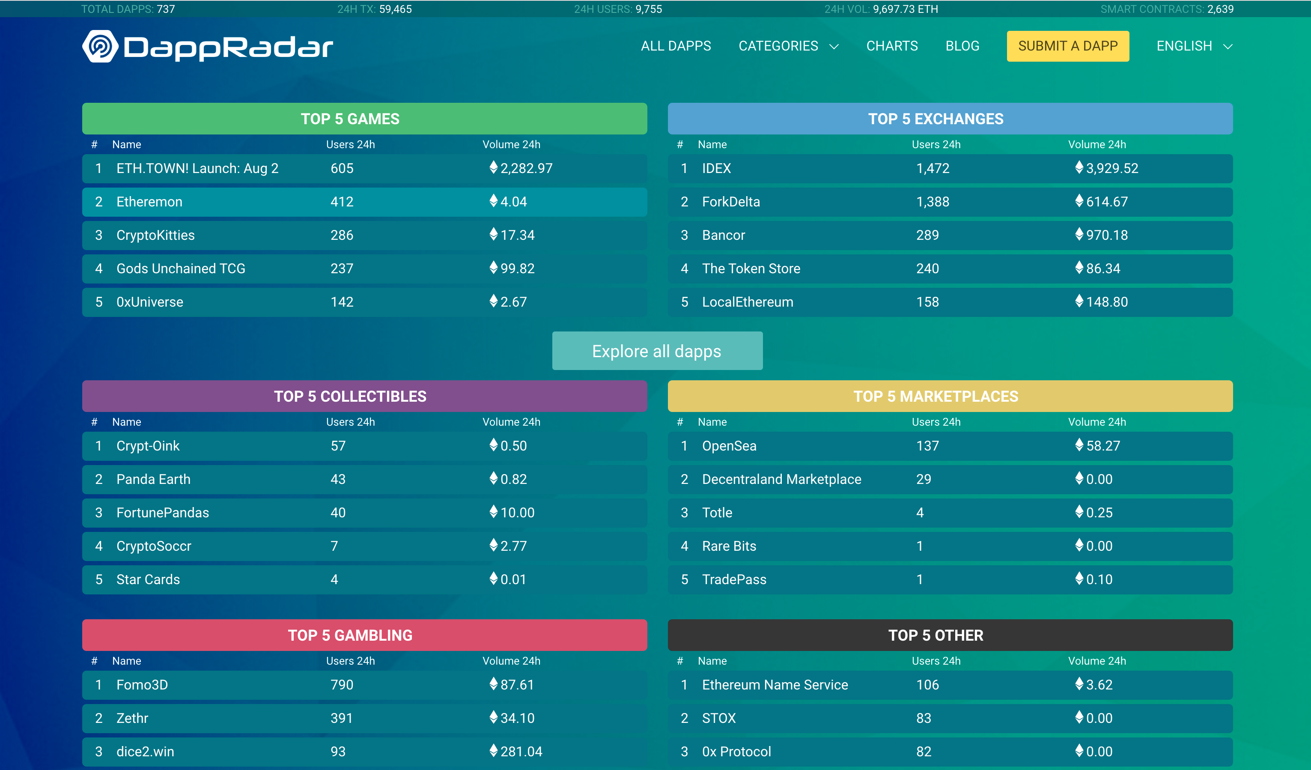Image resolution: width=1311 pixels, height=770 pixels.
Task: Open the TOP 5 GAMES header
Action: point(365,119)
